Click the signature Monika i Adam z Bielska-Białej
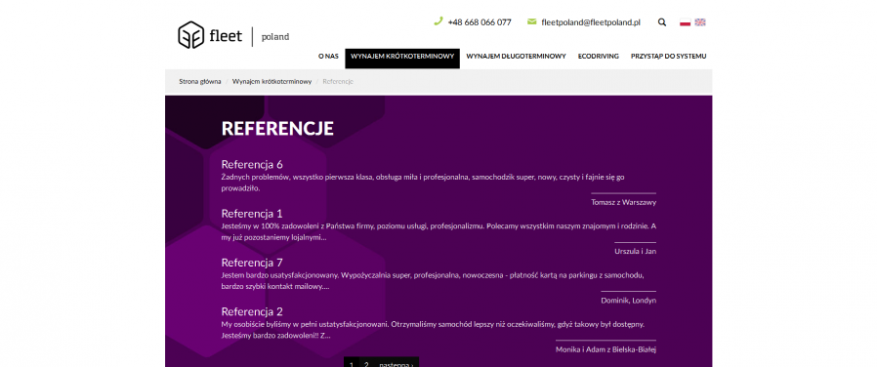This screenshot has height=367, width=877. pyautogui.click(x=606, y=349)
